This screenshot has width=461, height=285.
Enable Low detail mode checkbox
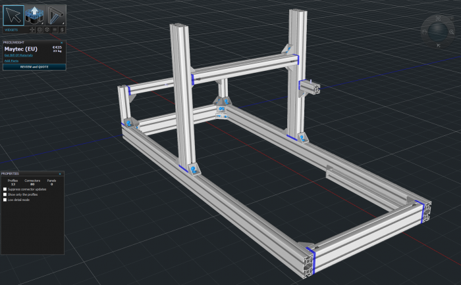5,200
